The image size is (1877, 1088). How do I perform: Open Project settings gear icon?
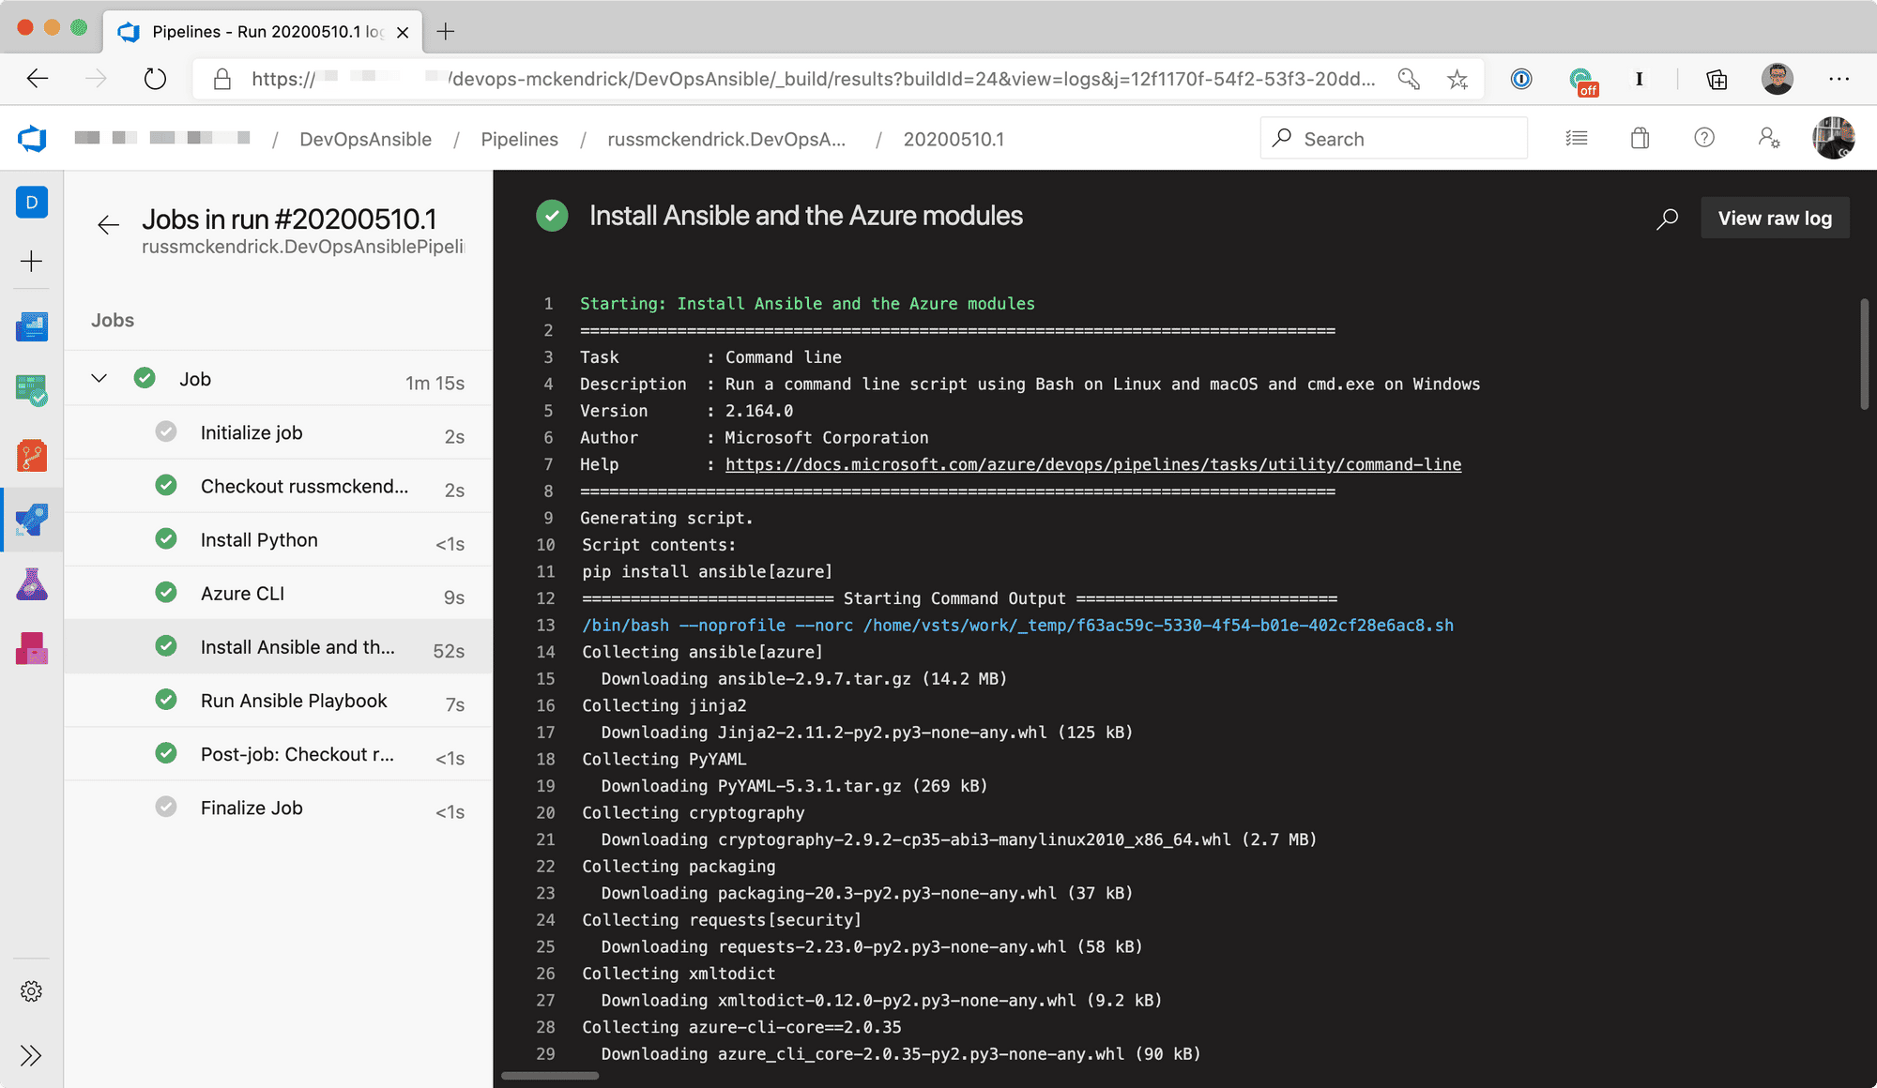click(31, 991)
